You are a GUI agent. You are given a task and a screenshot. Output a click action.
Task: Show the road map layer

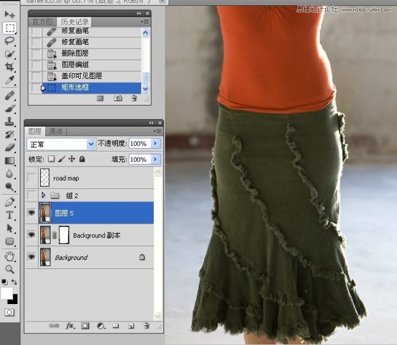32,177
